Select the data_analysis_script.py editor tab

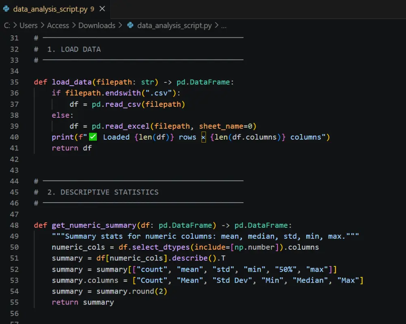(55, 9)
